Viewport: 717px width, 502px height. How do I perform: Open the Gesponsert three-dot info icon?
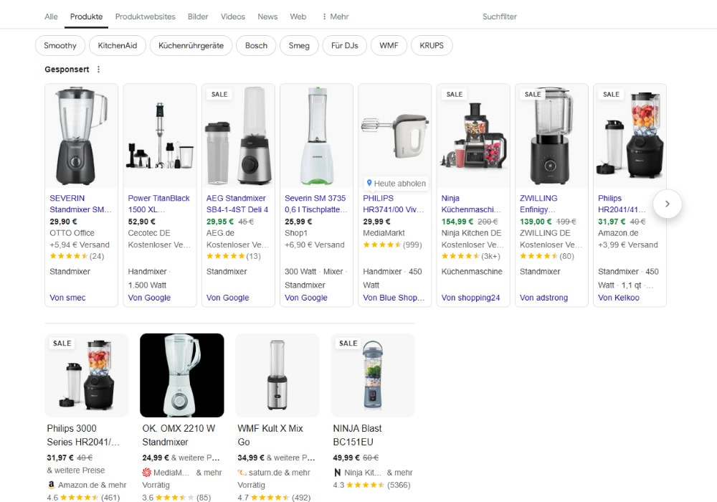(98, 70)
